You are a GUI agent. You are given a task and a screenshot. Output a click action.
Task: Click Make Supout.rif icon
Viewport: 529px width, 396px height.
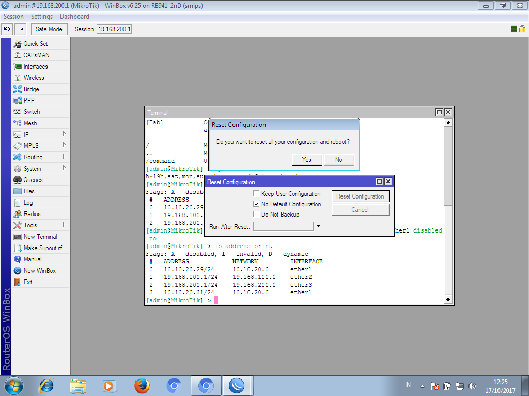[x=17, y=248]
